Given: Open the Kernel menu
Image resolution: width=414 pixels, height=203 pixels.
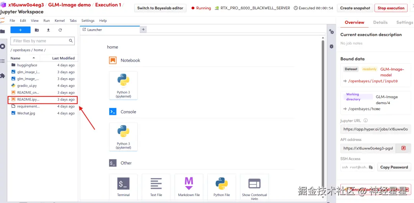Looking at the screenshot, I should click(60, 21).
